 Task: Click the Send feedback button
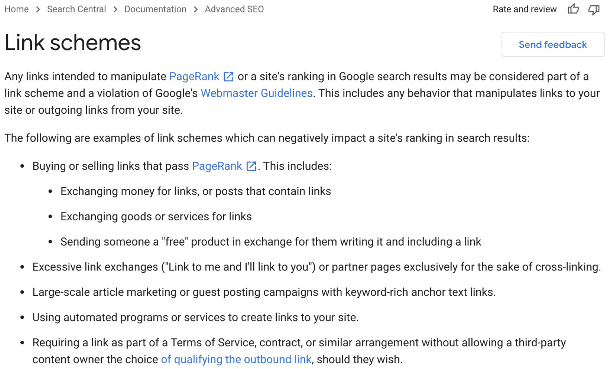553,44
